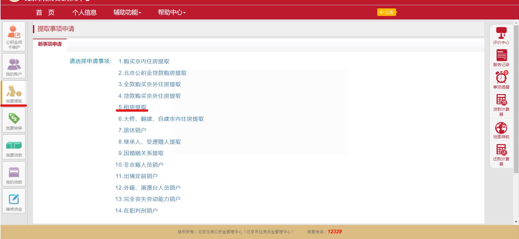The image size is (519, 239).
Task: Choose 4.贷款购买京外住房提取
Action: (x=150, y=96)
